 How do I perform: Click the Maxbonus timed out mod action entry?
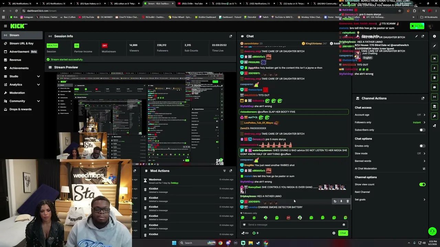click(x=188, y=181)
